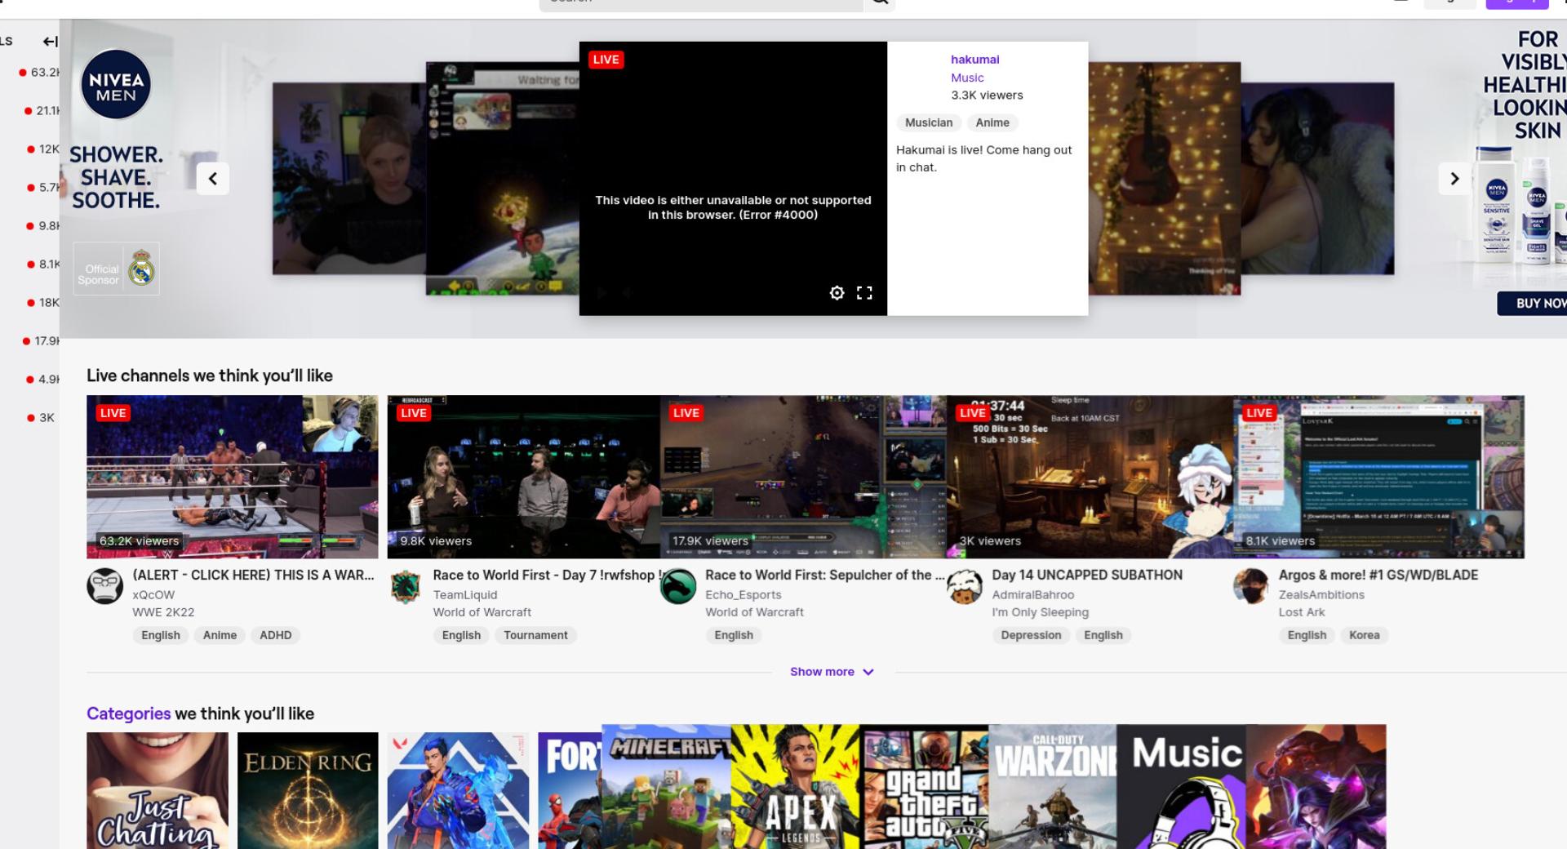
Task: Open WWE 2K22 game link
Action: (x=163, y=612)
